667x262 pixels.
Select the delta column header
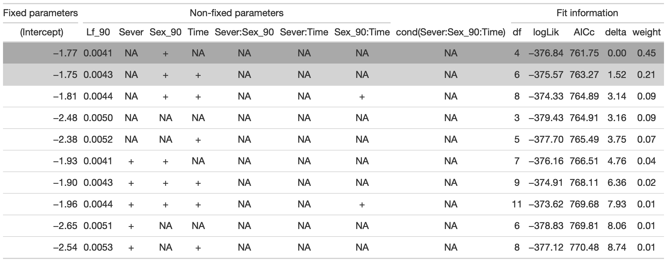pyautogui.click(x=615, y=32)
